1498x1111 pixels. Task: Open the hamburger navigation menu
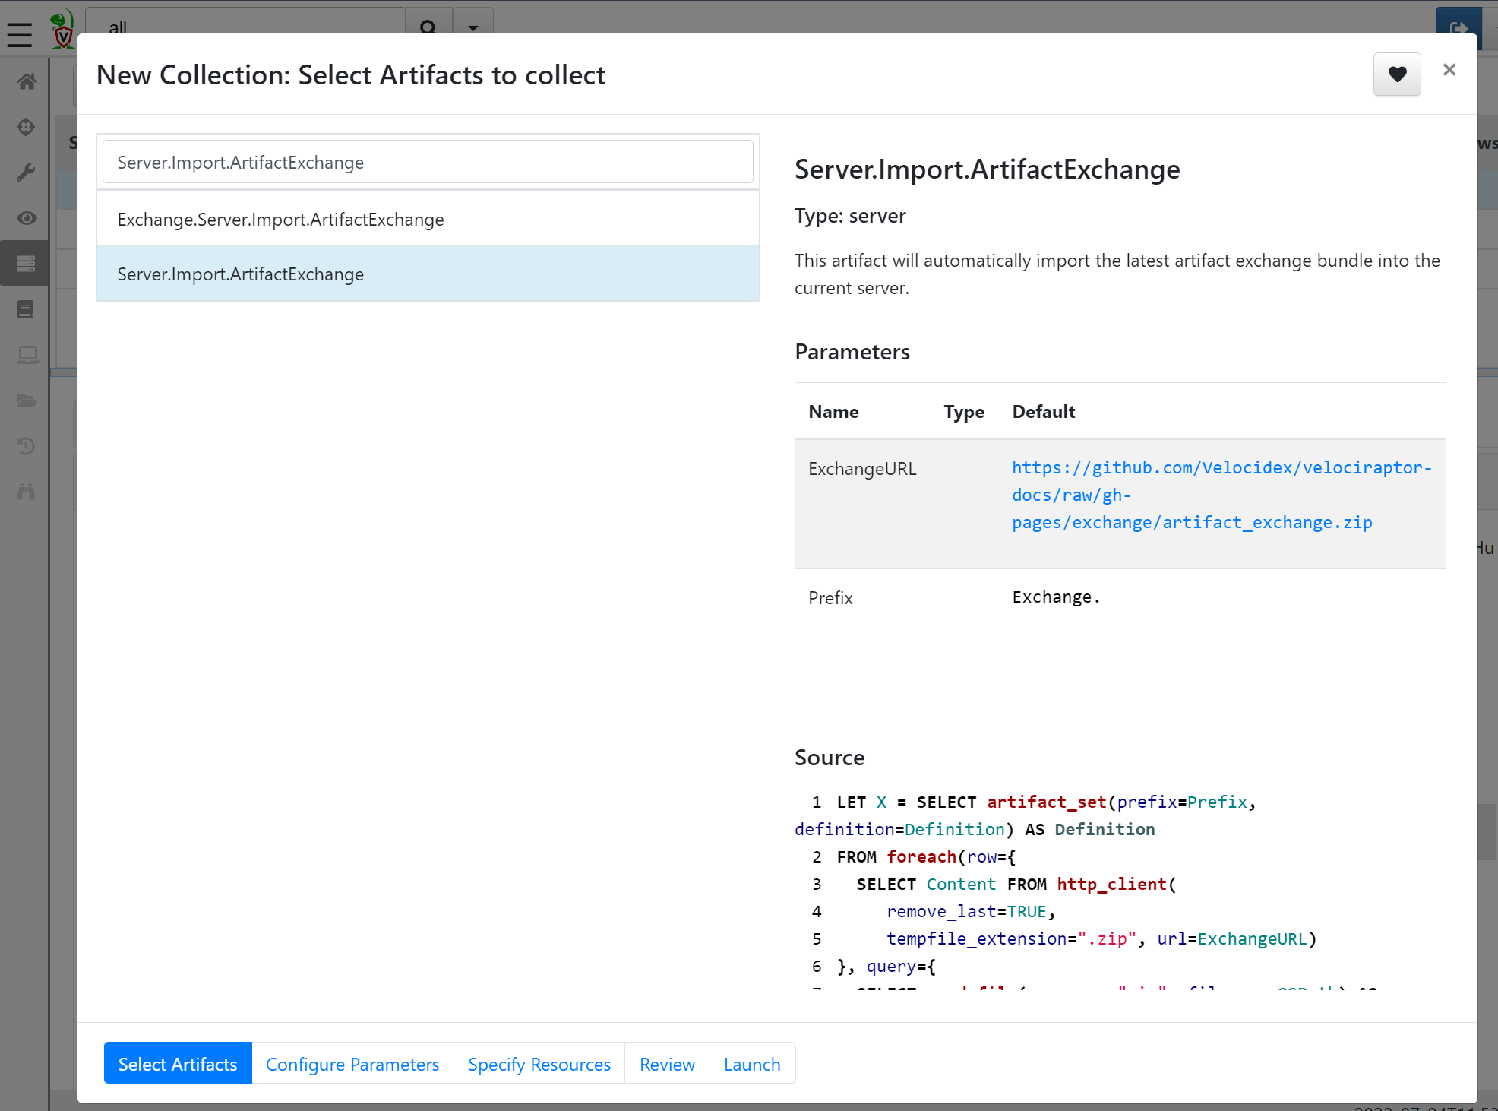[x=20, y=34]
